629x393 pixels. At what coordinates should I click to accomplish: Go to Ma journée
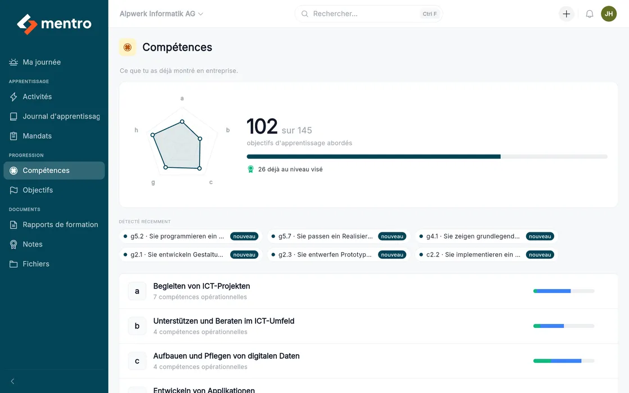point(54,62)
